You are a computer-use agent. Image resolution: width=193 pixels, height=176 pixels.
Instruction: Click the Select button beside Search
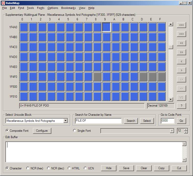pos(147,121)
